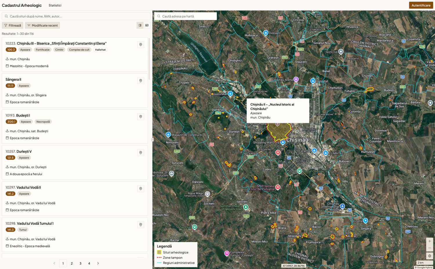
Task: Click the panel divider handle
Action: [x=153, y=140]
